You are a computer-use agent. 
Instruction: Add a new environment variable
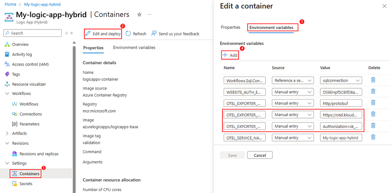[x=230, y=55]
